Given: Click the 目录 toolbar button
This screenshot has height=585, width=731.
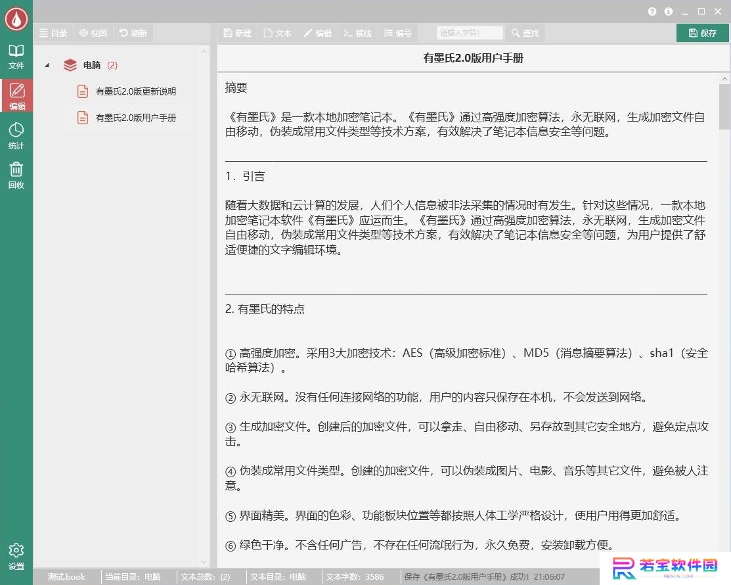Looking at the screenshot, I should pos(53,33).
